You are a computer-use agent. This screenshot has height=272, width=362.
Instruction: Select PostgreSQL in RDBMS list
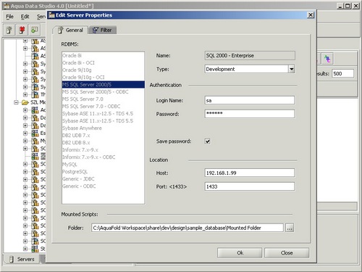104,172
